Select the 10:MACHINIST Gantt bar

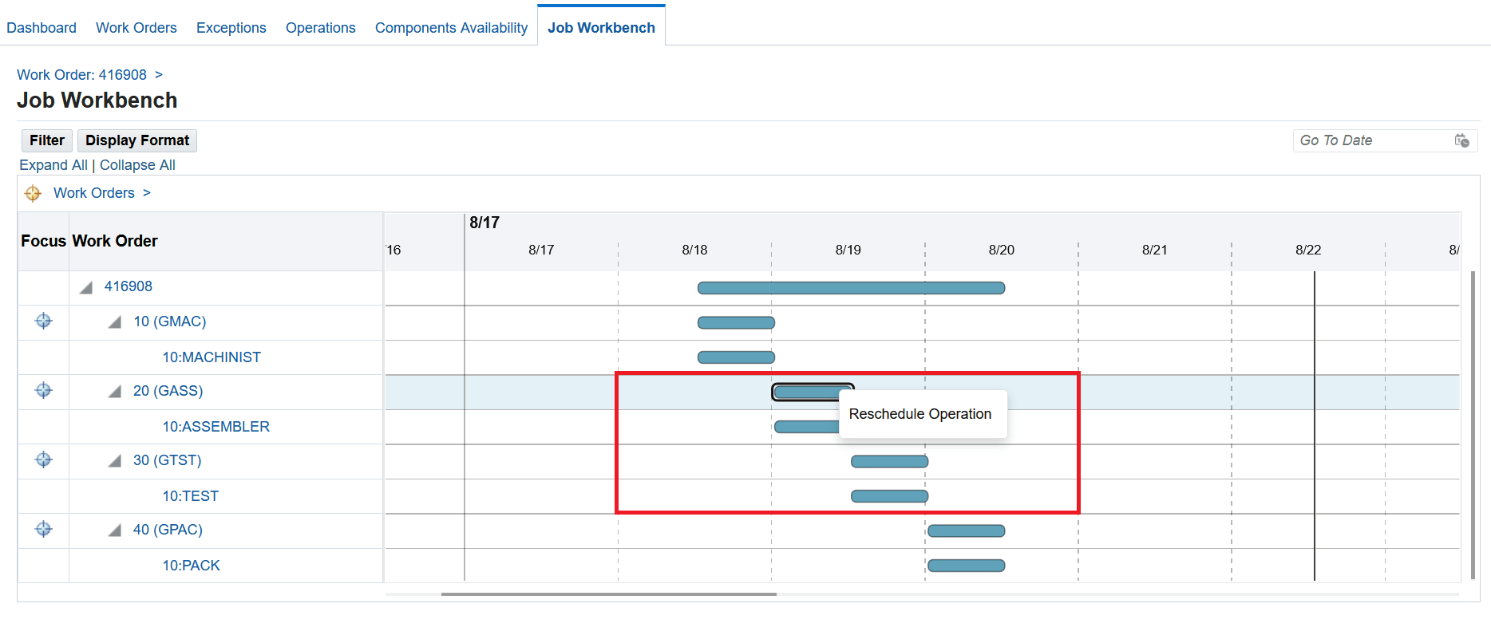(736, 357)
